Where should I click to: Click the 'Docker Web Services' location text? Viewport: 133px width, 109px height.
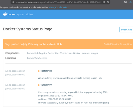click(37, 58)
